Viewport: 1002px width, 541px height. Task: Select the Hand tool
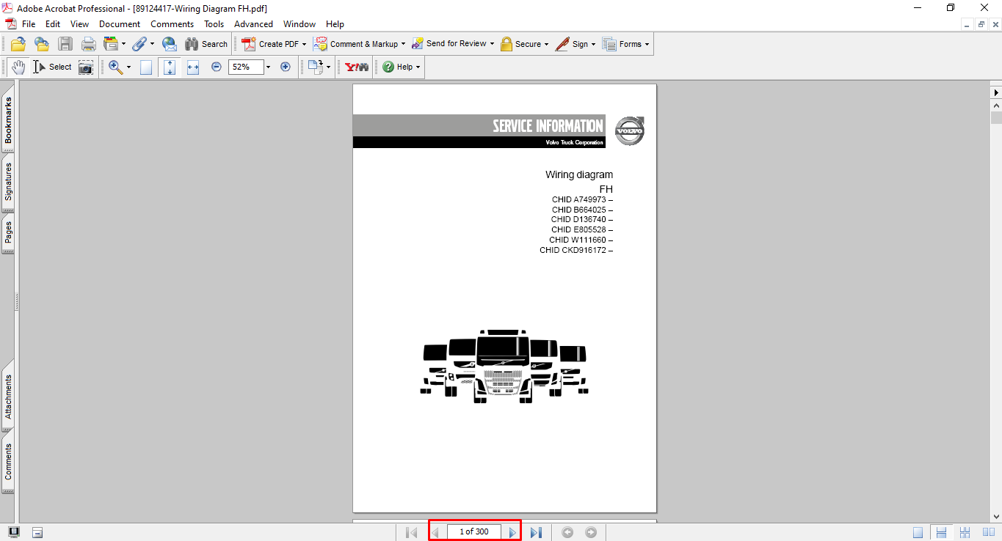tap(18, 67)
